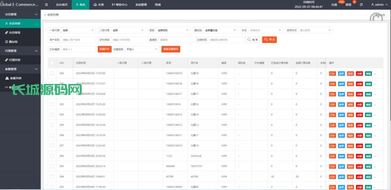Image resolution: width=391 pixels, height=190 pixels.
Task: Click the 批量打针 button
Action: [x=104, y=49]
